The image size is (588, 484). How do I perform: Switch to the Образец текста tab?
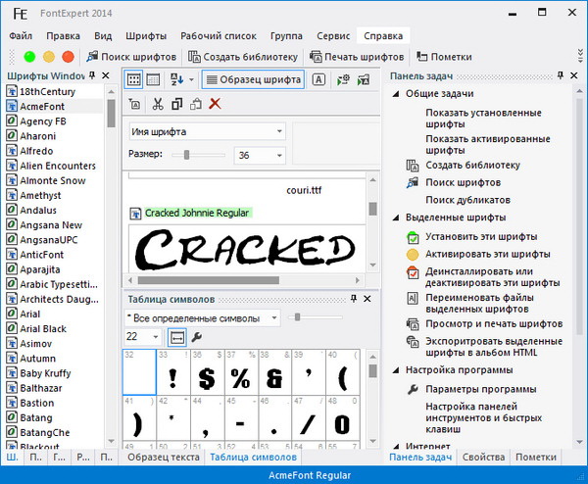tap(162, 458)
